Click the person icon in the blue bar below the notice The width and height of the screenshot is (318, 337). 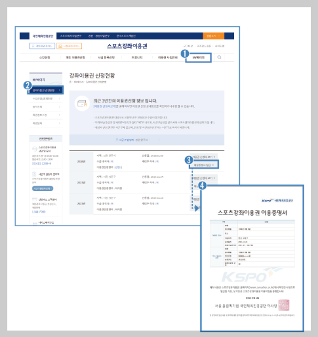pos(117,140)
